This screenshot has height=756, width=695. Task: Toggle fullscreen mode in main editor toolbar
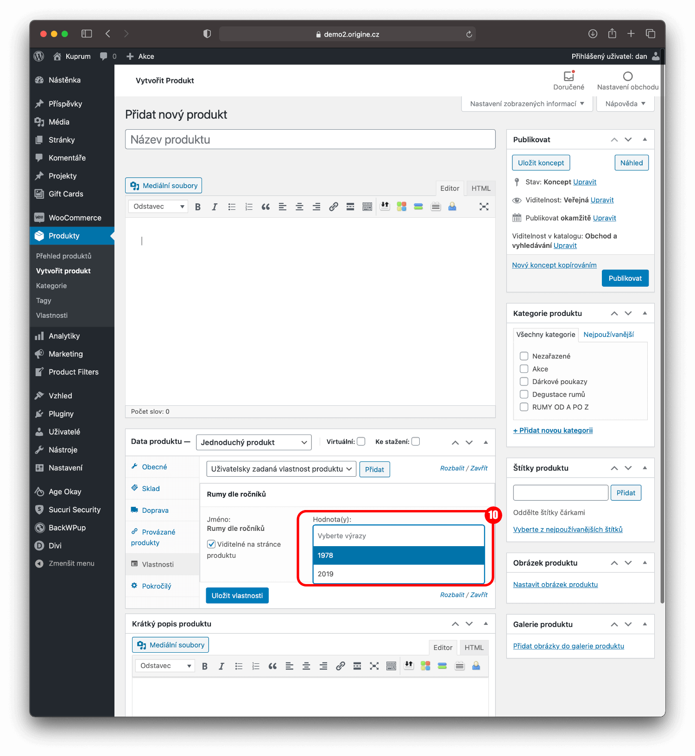point(484,207)
